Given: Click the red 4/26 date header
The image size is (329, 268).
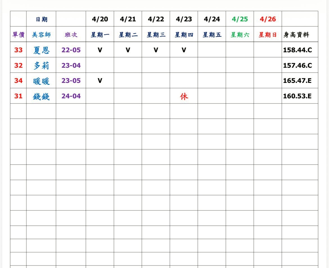Looking at the screenshot, I should [x=268, y=19].
